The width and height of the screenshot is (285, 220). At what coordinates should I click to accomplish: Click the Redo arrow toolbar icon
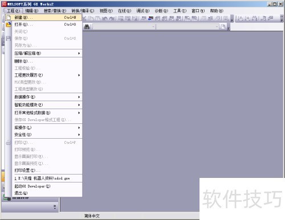click(x=112, y=18)
